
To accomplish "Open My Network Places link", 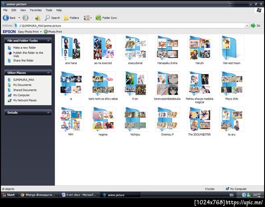I will pyautogui.click(x=25, y=100).
